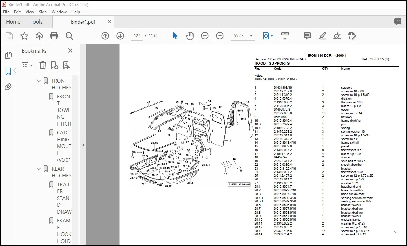407x246 pixels.
Task: Click the 'shoch.absorber' part name
Action: 352,165
